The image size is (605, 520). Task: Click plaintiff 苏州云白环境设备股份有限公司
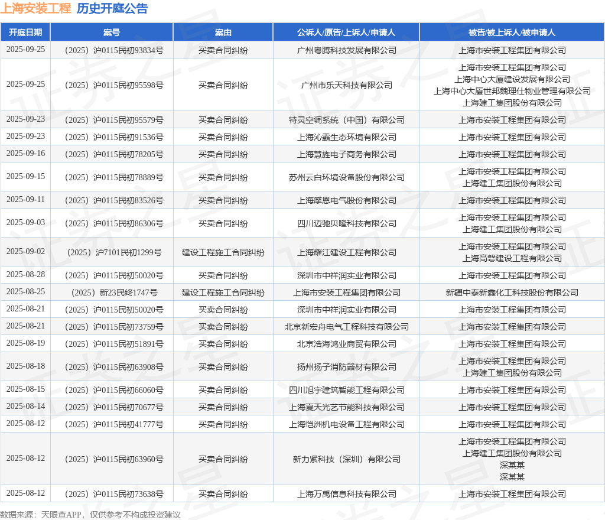[346, 177]
